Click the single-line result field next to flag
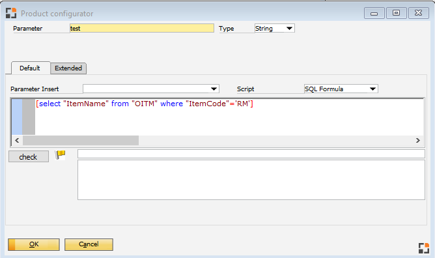 coord(251,154)
